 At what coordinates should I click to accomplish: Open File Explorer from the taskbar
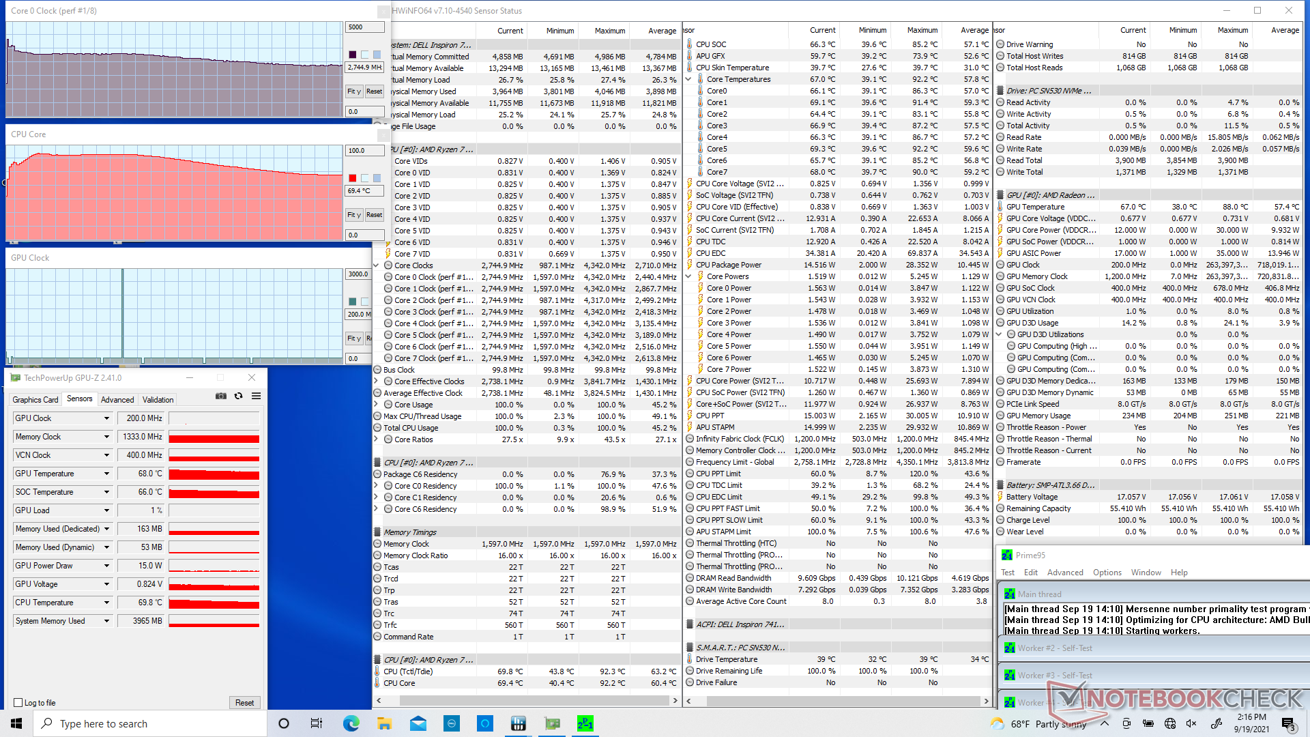(384, 723)
